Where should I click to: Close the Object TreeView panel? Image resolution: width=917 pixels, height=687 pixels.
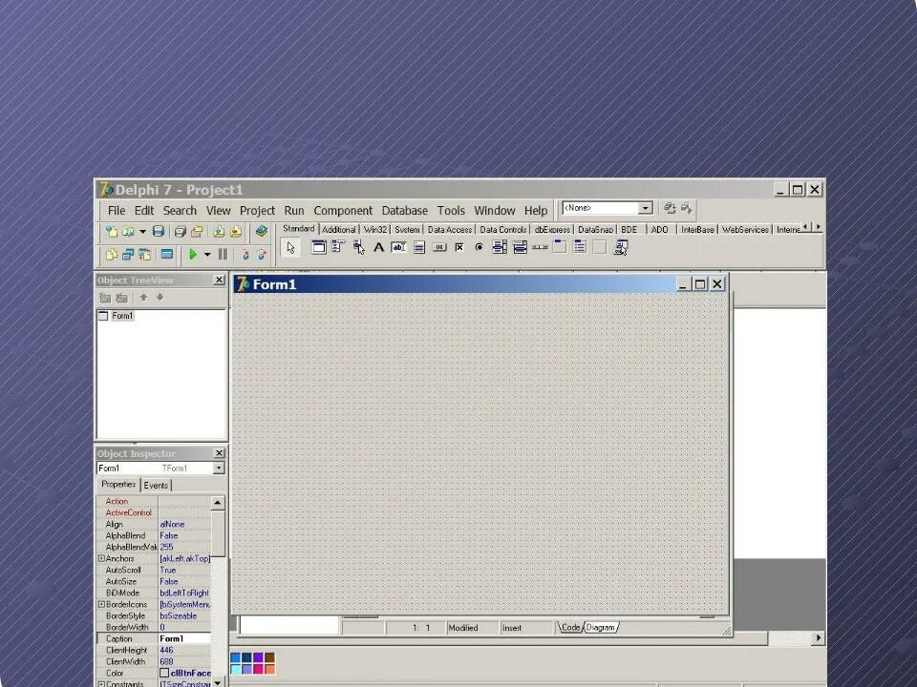(x=219, y=280)
